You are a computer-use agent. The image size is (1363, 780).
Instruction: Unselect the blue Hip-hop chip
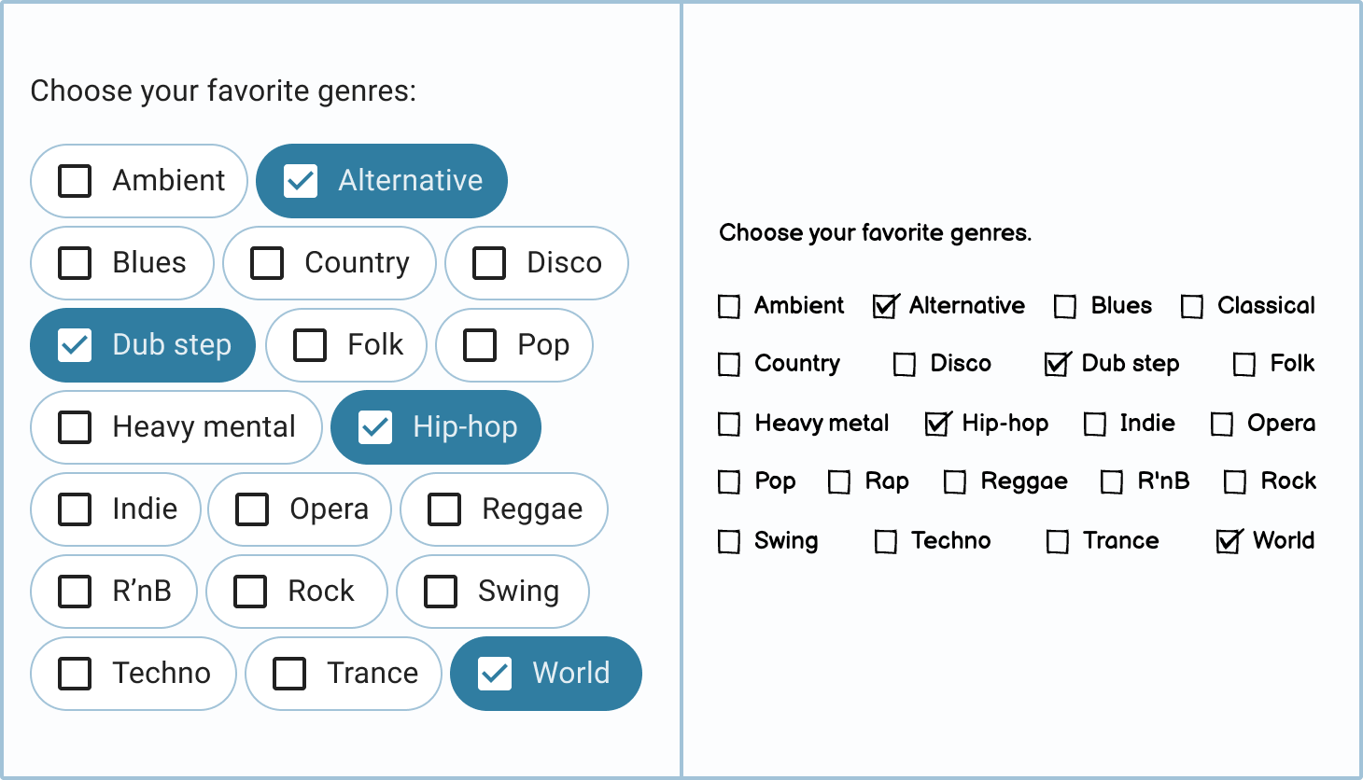point(436,427)
